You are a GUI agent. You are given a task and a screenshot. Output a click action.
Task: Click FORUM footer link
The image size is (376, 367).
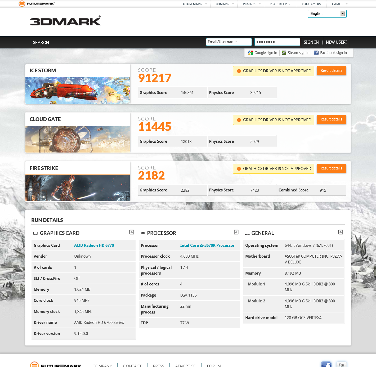(x=214, y=365)
